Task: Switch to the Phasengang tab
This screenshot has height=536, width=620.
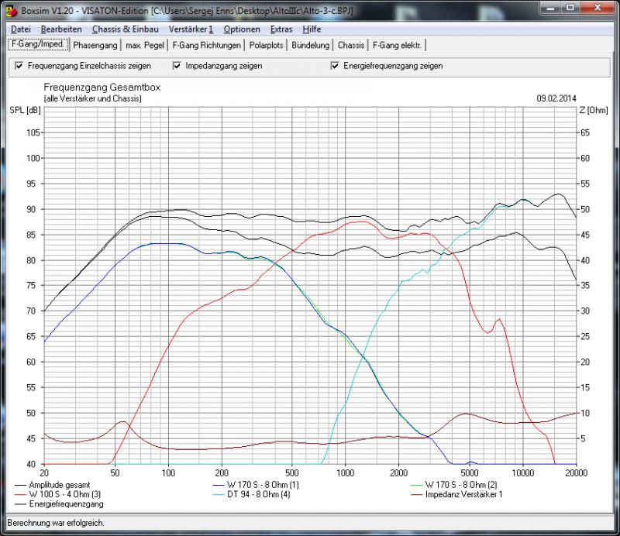Action: pos(95,45)
